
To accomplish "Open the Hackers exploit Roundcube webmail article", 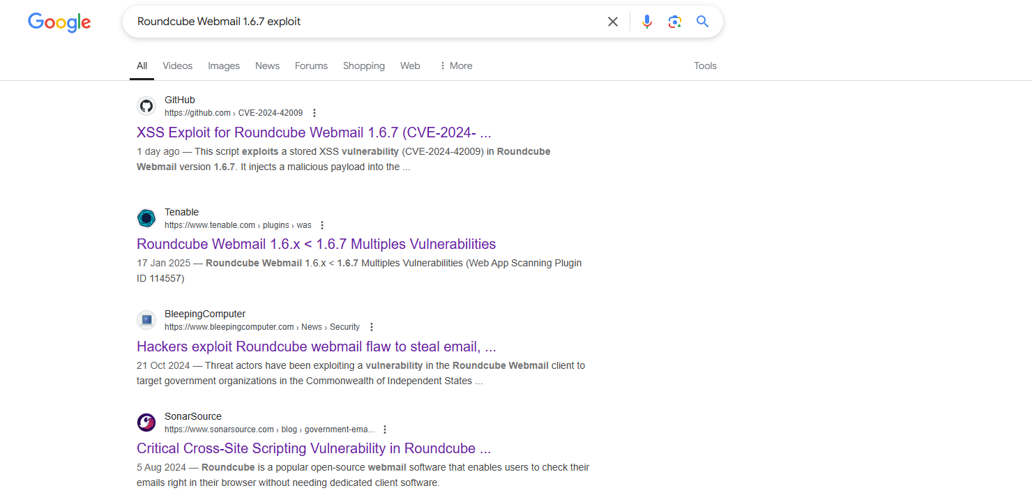I will [316, 347].
